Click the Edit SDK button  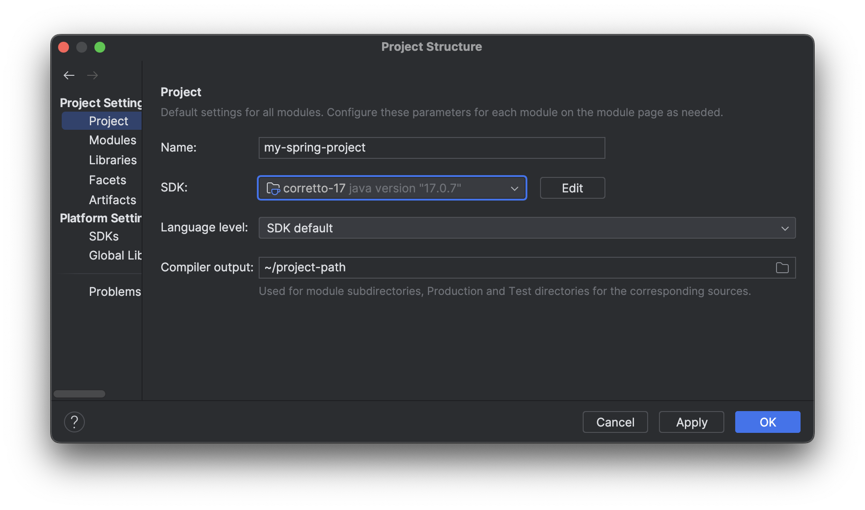[x=572, y=188]
